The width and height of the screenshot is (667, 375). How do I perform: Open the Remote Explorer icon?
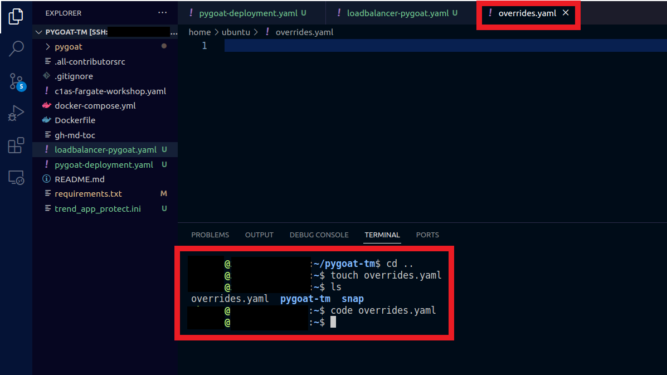click(16, 177)
